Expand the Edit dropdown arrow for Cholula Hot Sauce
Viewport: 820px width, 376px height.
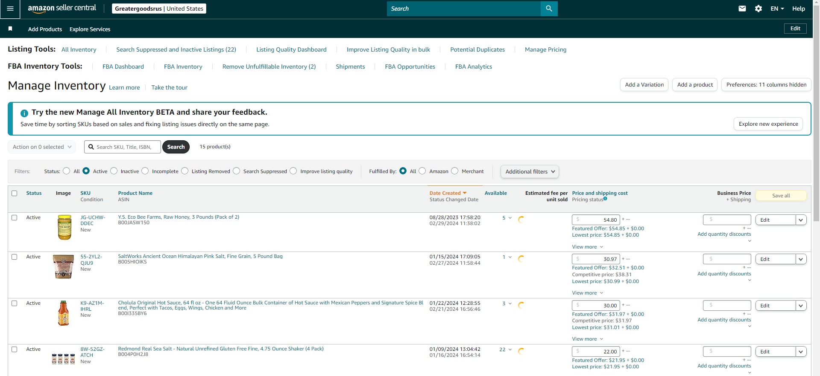coord(801,306)
